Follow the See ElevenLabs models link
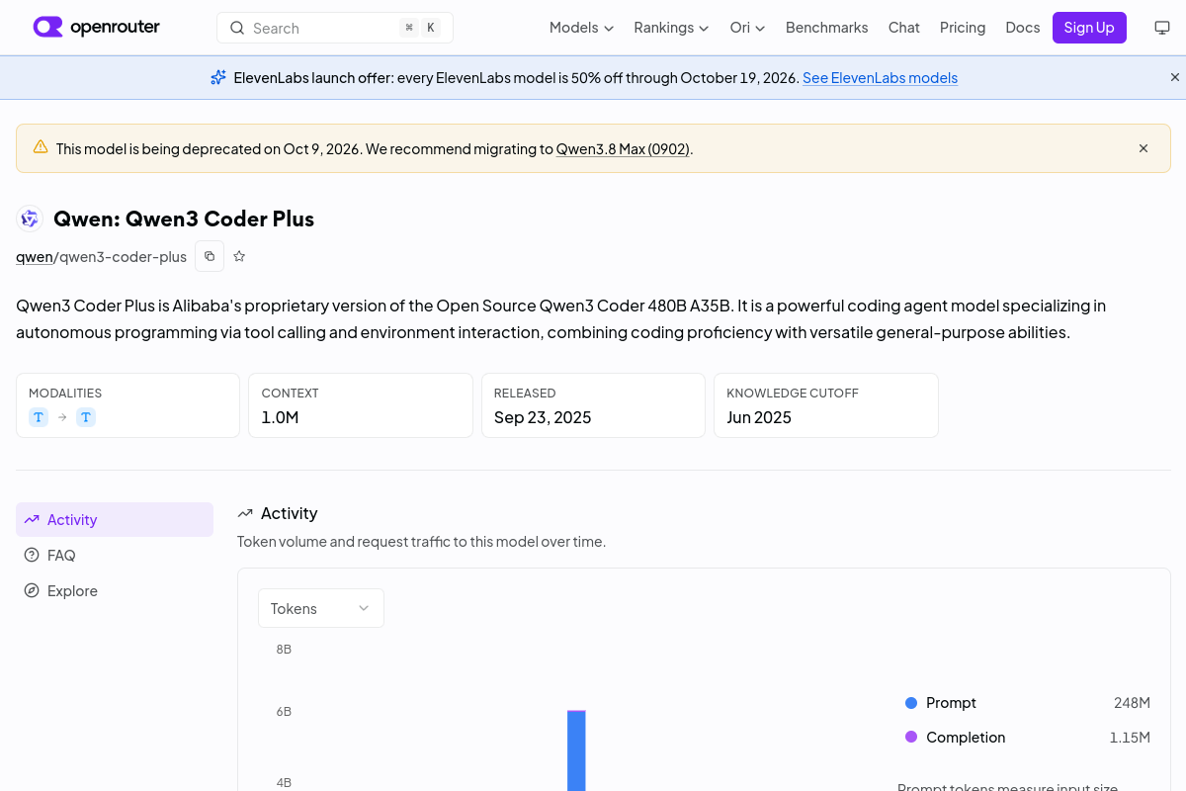The height and width of the screenshot is (791, 1186). [x=880, y=77]
